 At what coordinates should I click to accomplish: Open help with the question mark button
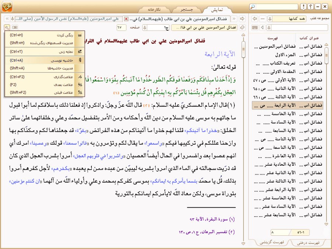[310, 7]
